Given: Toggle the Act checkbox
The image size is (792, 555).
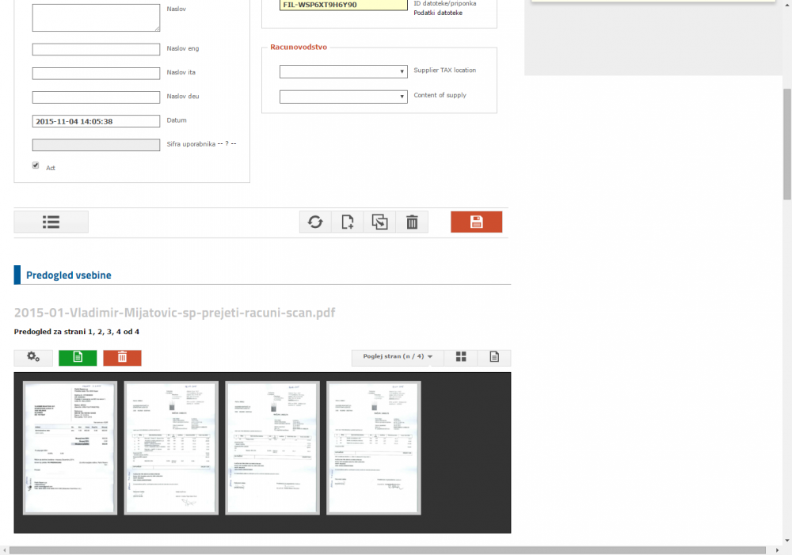Looking at the screenshot, I should point(36,165).
